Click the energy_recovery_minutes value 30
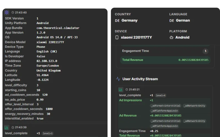 [x=48, y=114]
